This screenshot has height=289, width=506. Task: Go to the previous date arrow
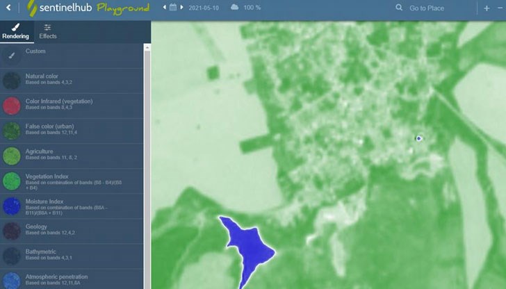(x=165, y=8)
